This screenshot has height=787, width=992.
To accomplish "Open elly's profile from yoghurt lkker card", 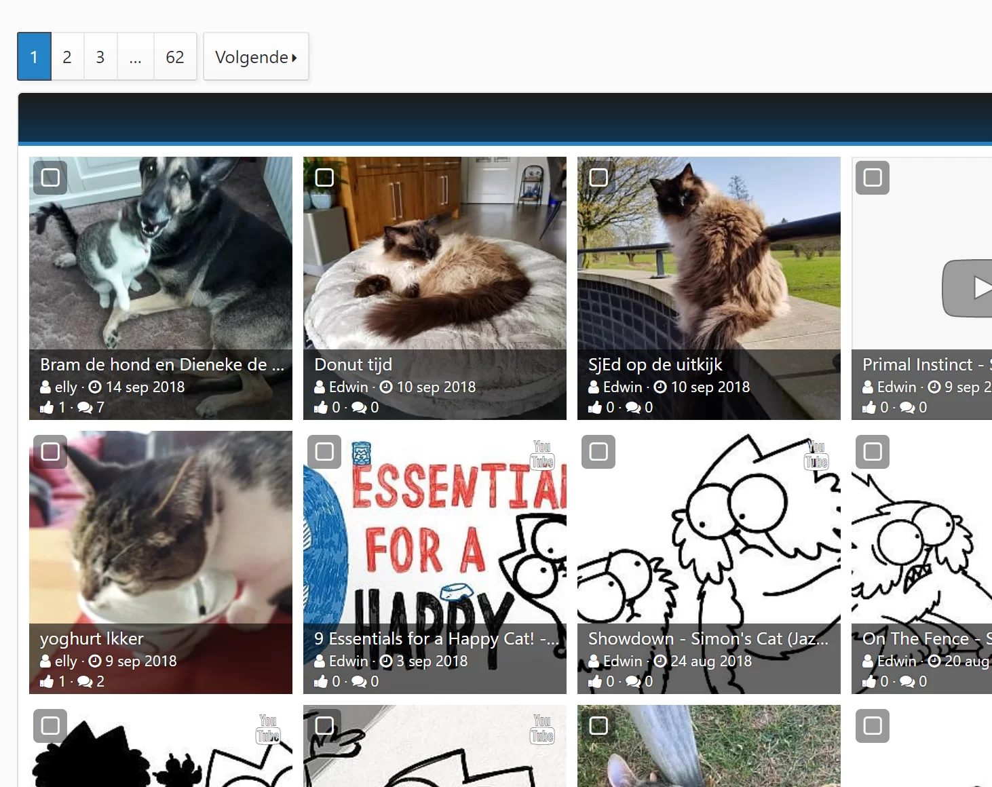I will pyautogui.click(x=66, y=661).
